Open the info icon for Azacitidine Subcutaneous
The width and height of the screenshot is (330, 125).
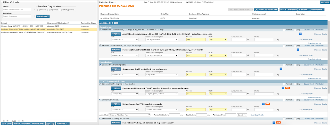(x=300, y=34)
